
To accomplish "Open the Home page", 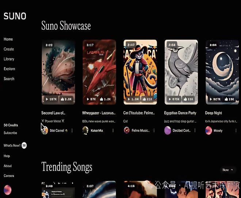I will click(x=8, y=39).
